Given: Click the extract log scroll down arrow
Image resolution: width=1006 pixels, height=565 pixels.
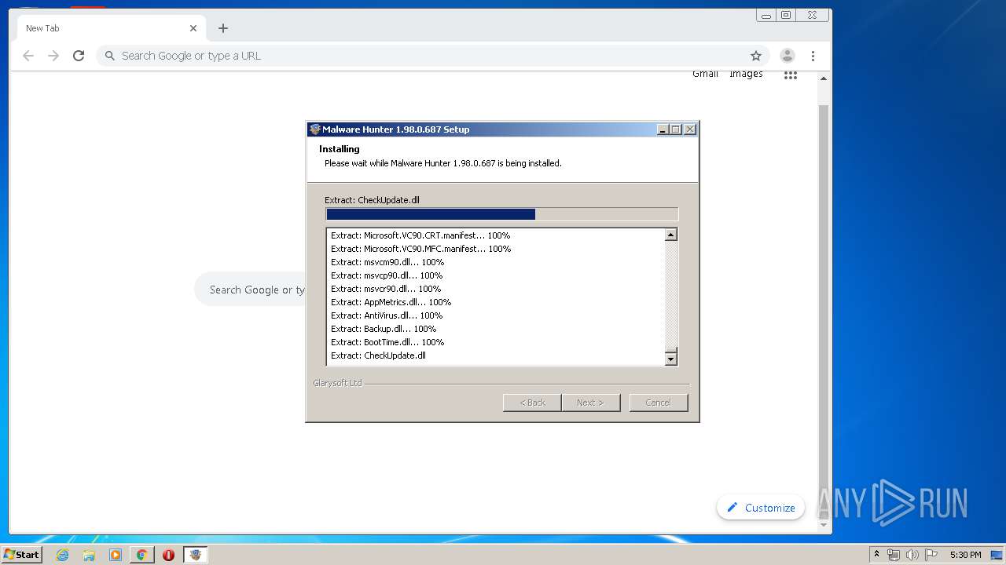Looking at the screenshot, I should point(671,359).
